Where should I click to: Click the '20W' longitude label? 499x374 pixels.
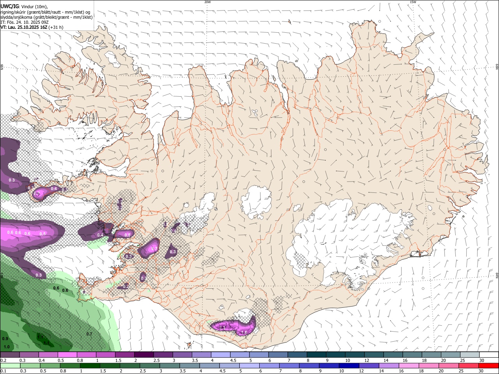(x=207, y=2)
